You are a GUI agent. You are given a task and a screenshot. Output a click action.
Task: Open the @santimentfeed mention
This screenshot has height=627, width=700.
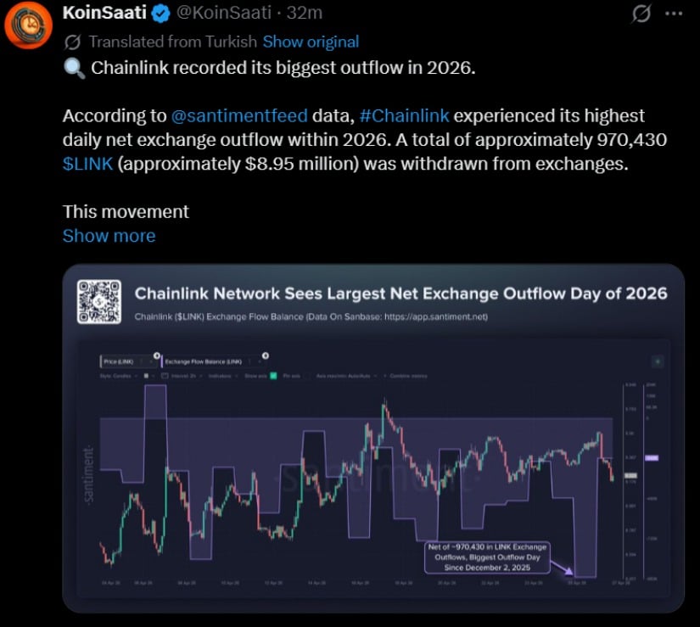(239, 116)
